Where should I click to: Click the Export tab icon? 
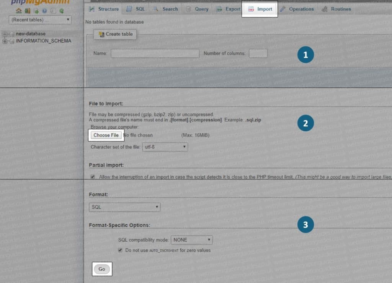click(x=219, y=9)
